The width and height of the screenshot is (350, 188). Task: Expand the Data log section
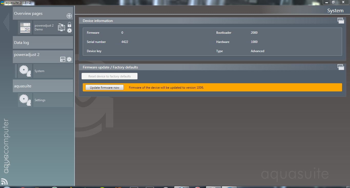tap(43, 42)
